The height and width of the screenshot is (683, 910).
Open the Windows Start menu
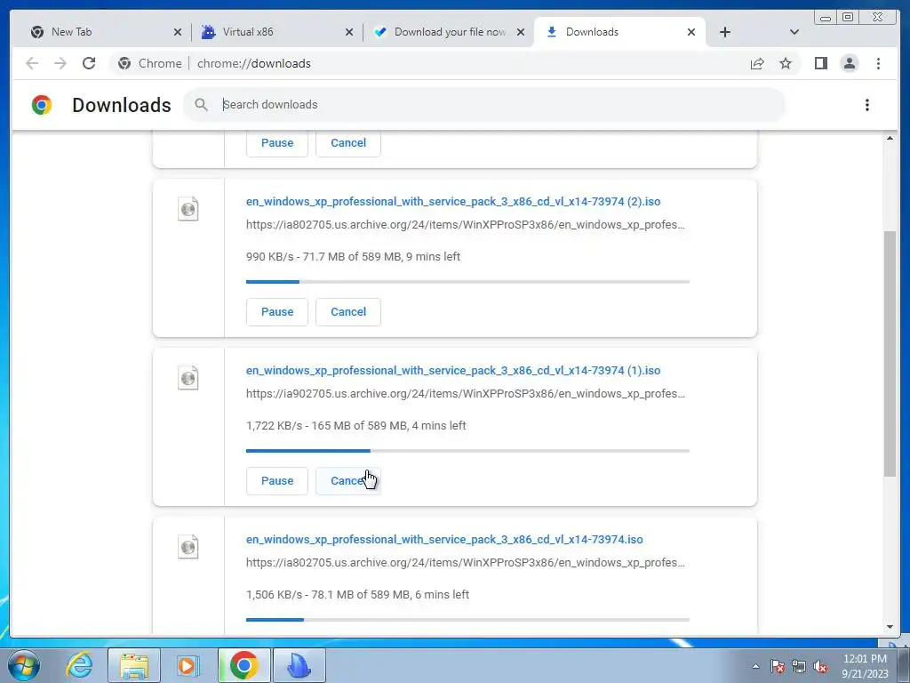(x=24, y=665)
